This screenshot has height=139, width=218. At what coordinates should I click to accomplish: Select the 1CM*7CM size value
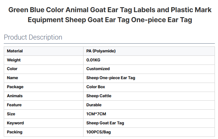pyautogui.click(x=95, y=114)
